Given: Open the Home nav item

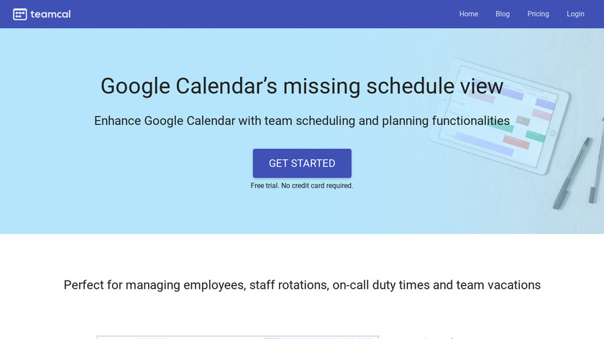Looking at the screenshot, I should point(469,14).
